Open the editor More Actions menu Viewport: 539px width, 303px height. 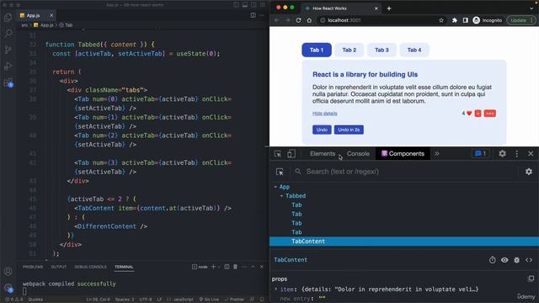pos(262,15)
